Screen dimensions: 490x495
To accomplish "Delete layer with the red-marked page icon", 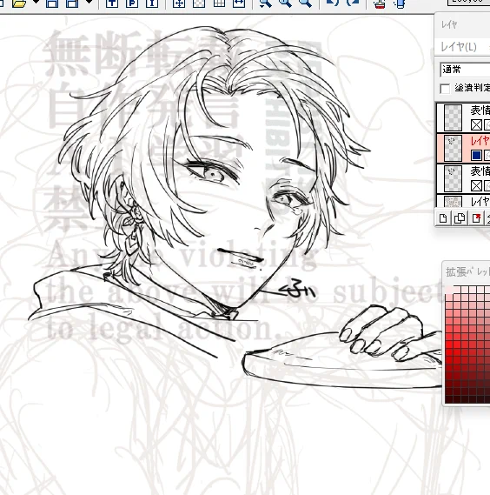I will 476,218.
